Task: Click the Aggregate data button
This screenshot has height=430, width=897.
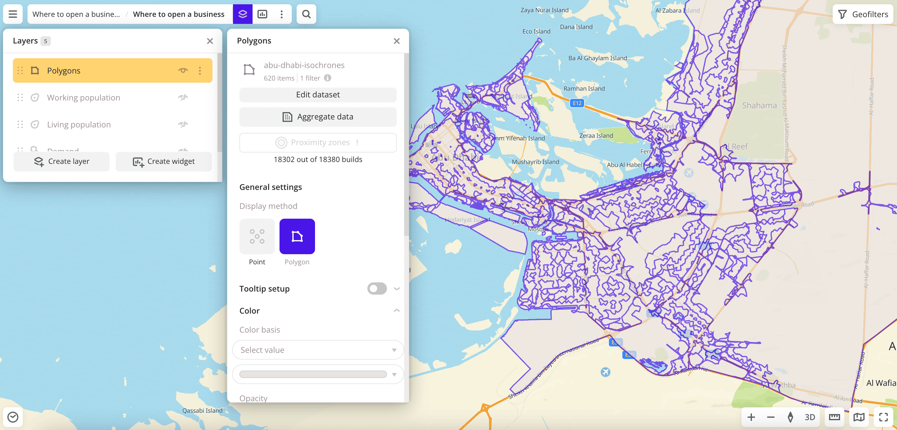Action: (x=317, y=117)
